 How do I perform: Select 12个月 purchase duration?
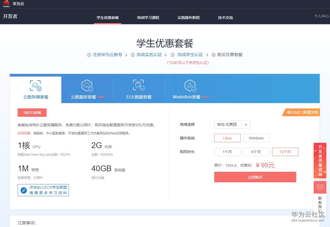coord(285,152)
